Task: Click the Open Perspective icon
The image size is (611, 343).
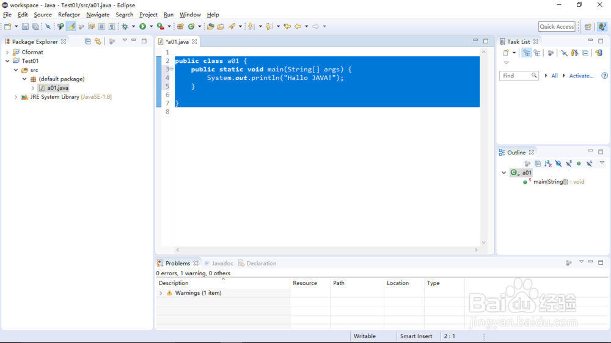Action: [588, 26]
